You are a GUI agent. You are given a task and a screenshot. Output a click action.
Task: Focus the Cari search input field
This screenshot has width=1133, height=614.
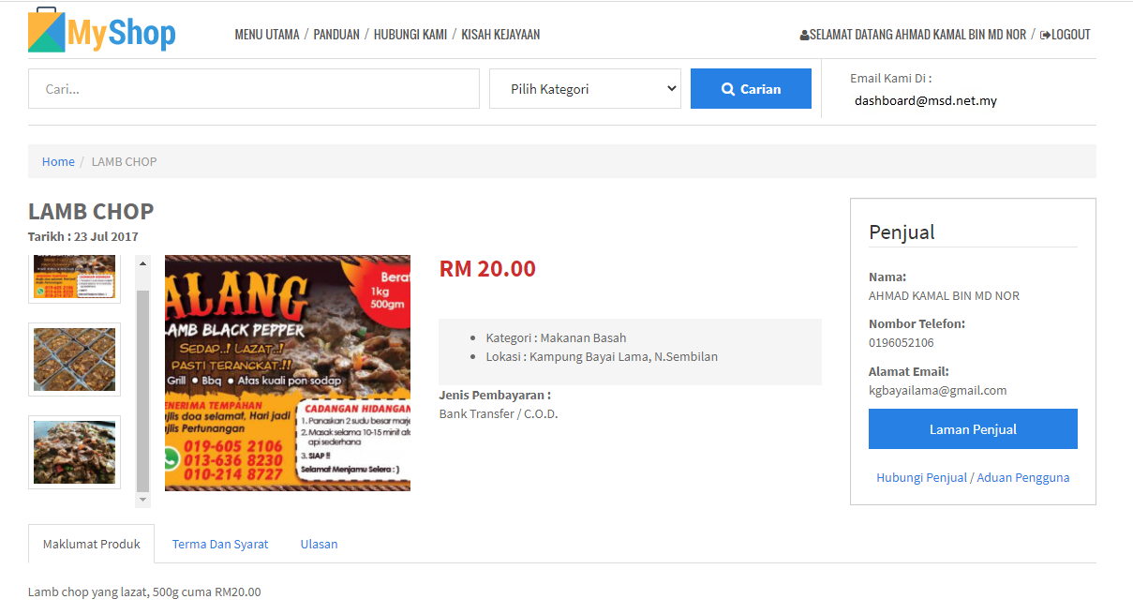(x=254, y=89)
